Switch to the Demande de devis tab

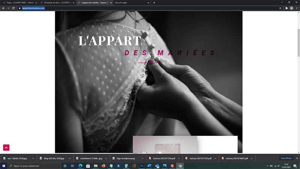point(56,3)
